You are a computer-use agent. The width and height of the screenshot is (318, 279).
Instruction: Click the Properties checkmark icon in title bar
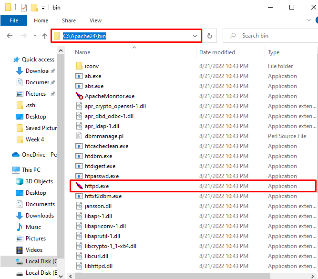24,8
